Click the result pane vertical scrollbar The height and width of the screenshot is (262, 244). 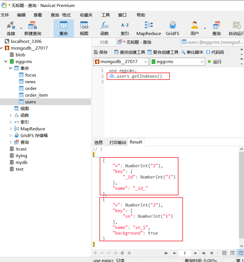point(241,195)
